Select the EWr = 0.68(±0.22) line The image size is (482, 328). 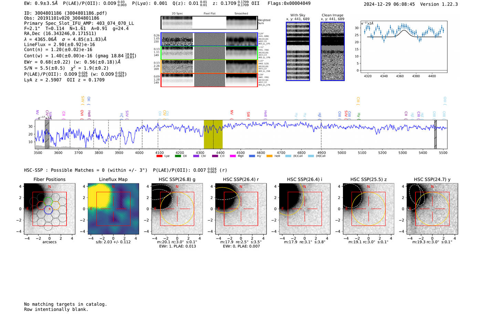[x=72, y=62]
